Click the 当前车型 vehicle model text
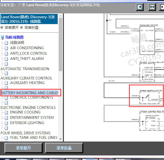This screenshot has height=160, width=164. coord(50,5)
